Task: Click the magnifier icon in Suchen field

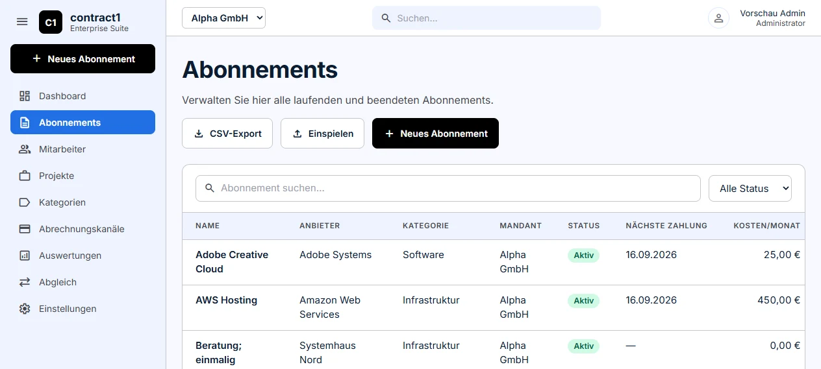Action: (386, 18)
